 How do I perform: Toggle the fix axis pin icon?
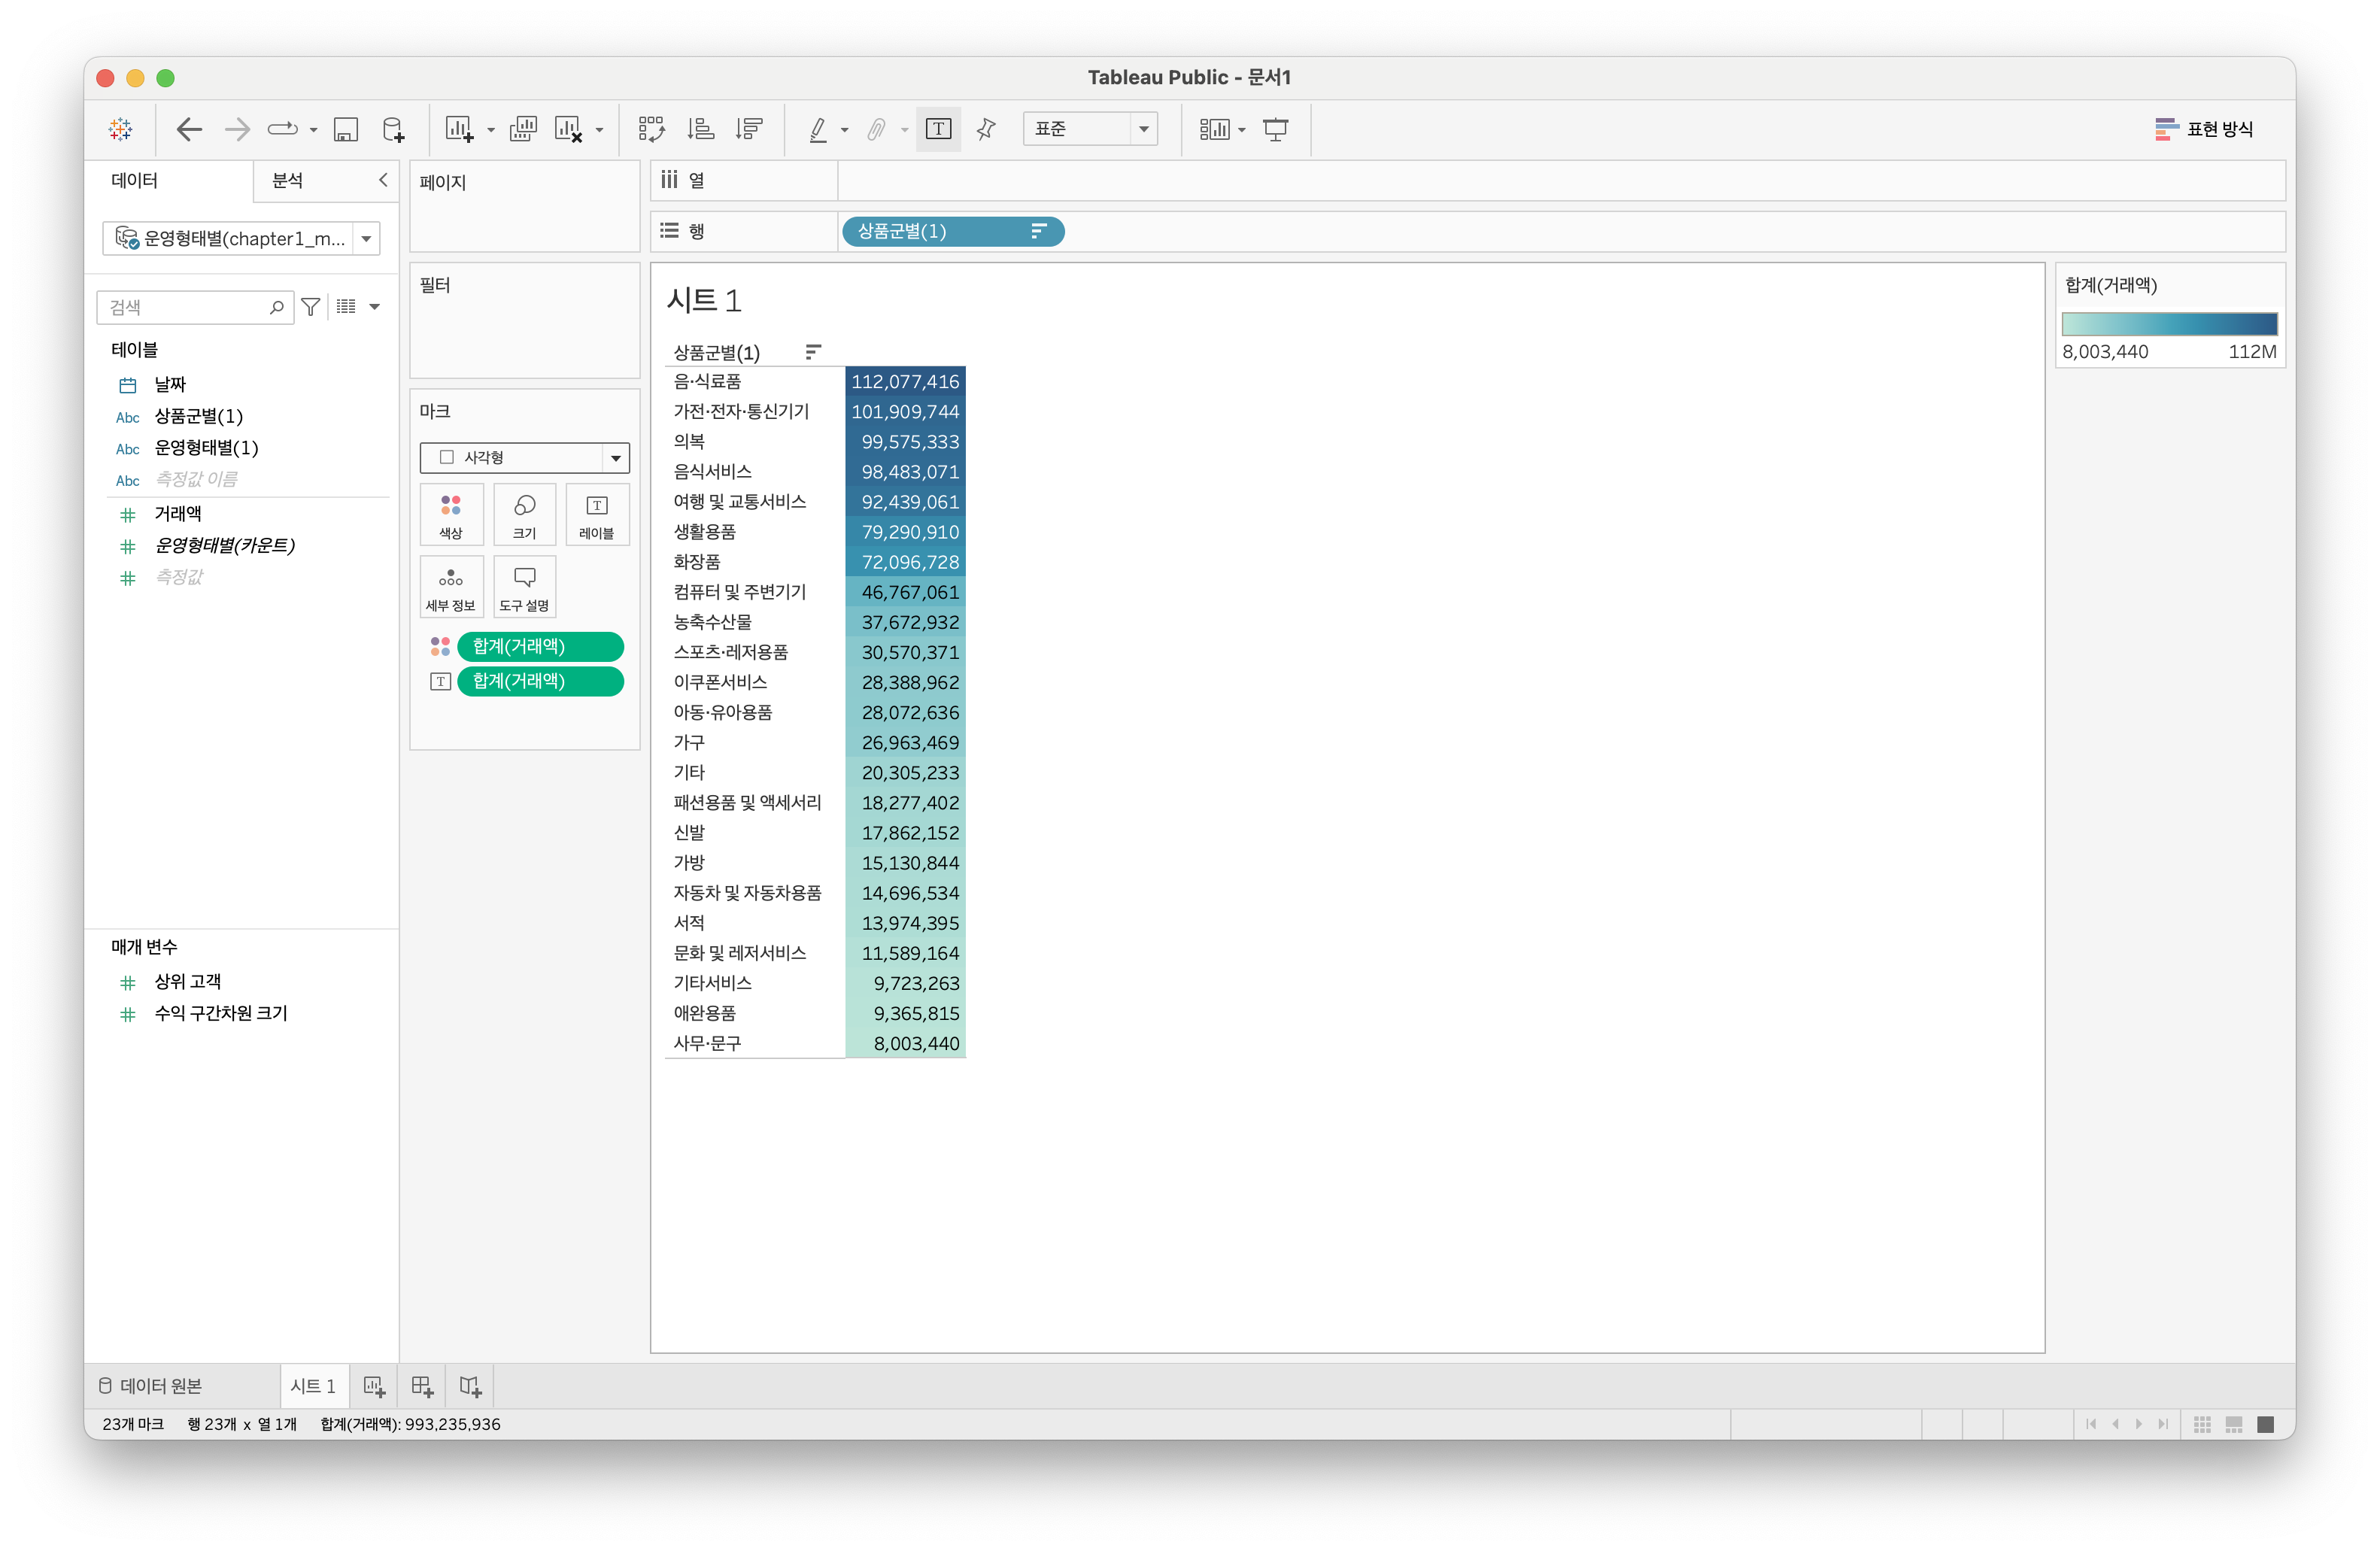986,129
